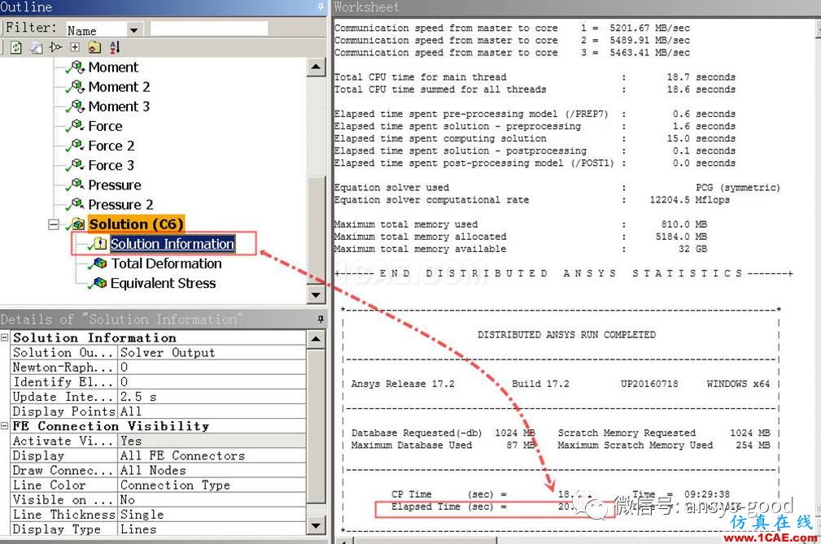Open the Filter Name dropdown
This screenshot has width=821, height=544.
tap(133, 30)
